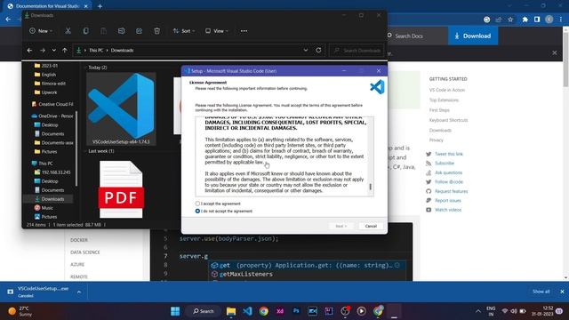Click 'Watch videos' YouTube link
This screenshot has width=569, height=320.
(x=448, y=210)
